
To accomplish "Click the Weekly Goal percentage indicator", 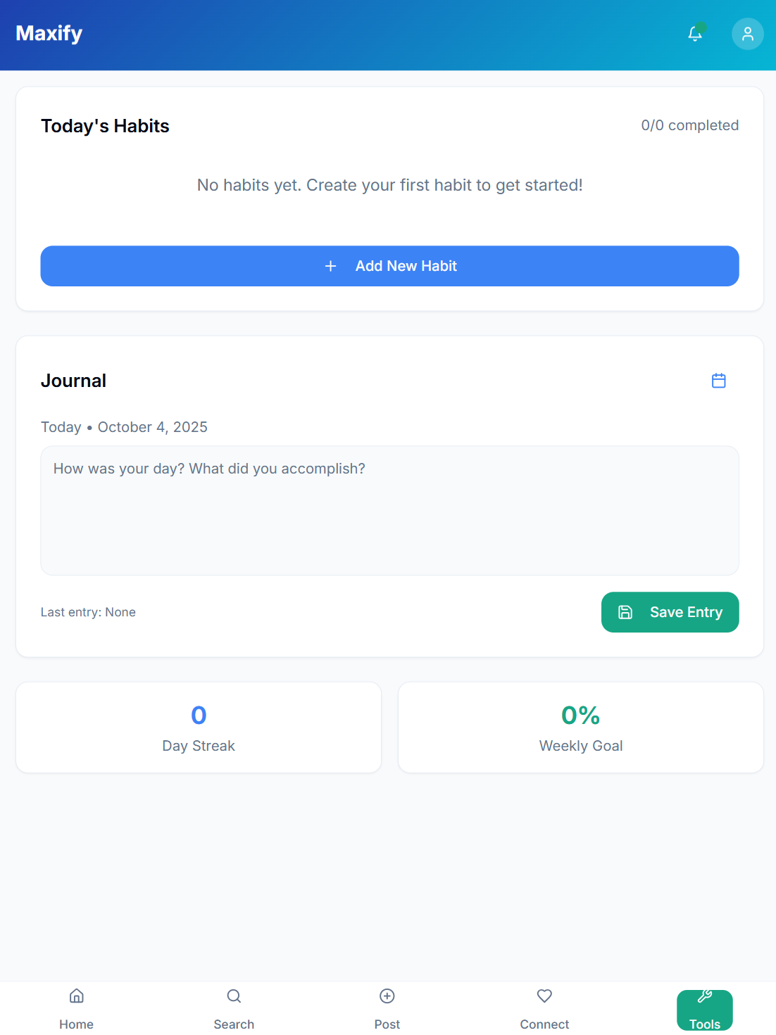I will (580, 716).
